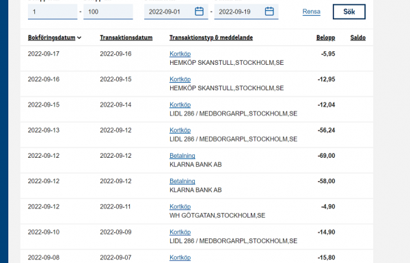
Task: Open calendar picker for end date 2022-09-19
Action: 269,12
